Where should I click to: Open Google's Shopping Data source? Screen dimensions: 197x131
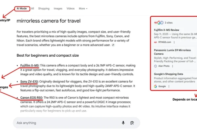coord(168,74)
